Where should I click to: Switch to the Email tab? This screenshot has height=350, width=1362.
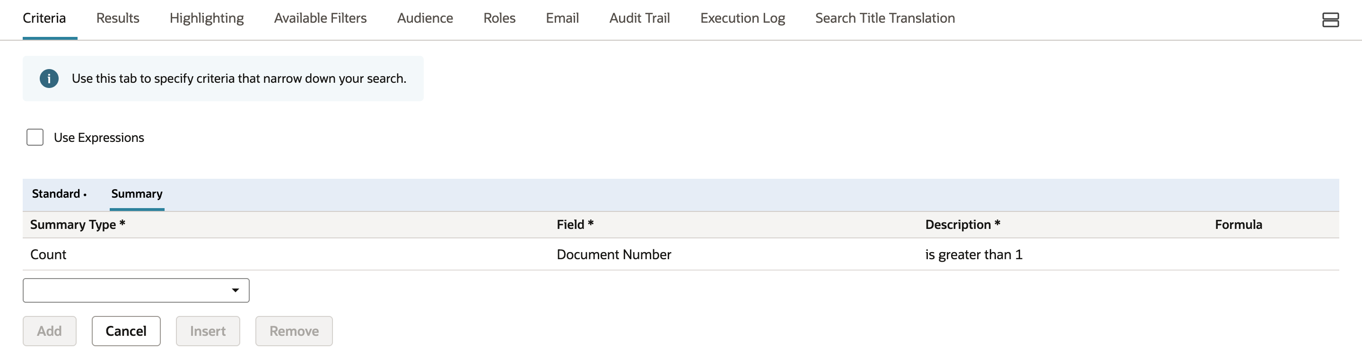(x=563, y=18)
